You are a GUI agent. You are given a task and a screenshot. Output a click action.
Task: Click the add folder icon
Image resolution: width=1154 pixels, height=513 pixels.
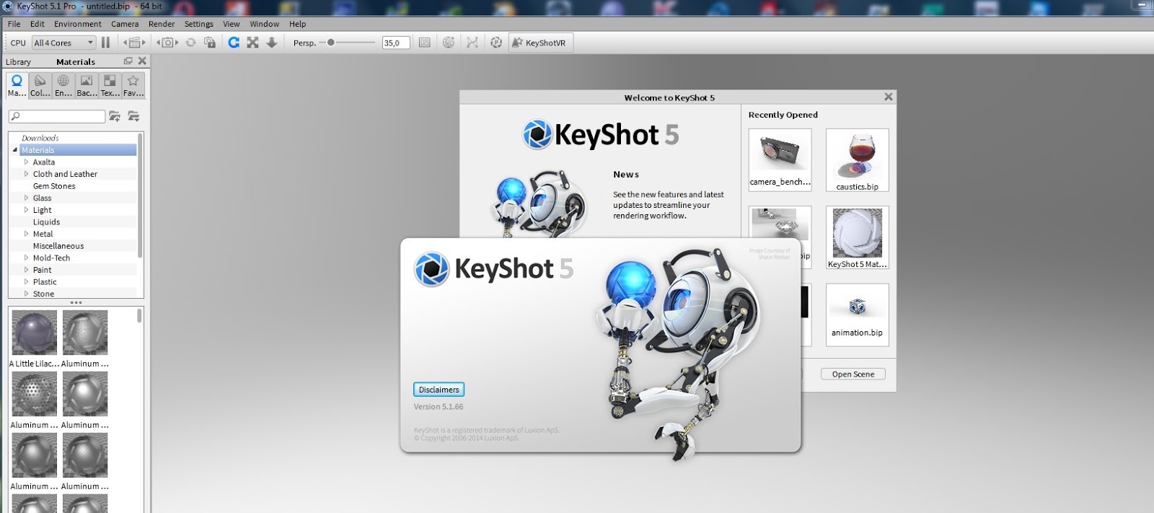pos(114,116)
